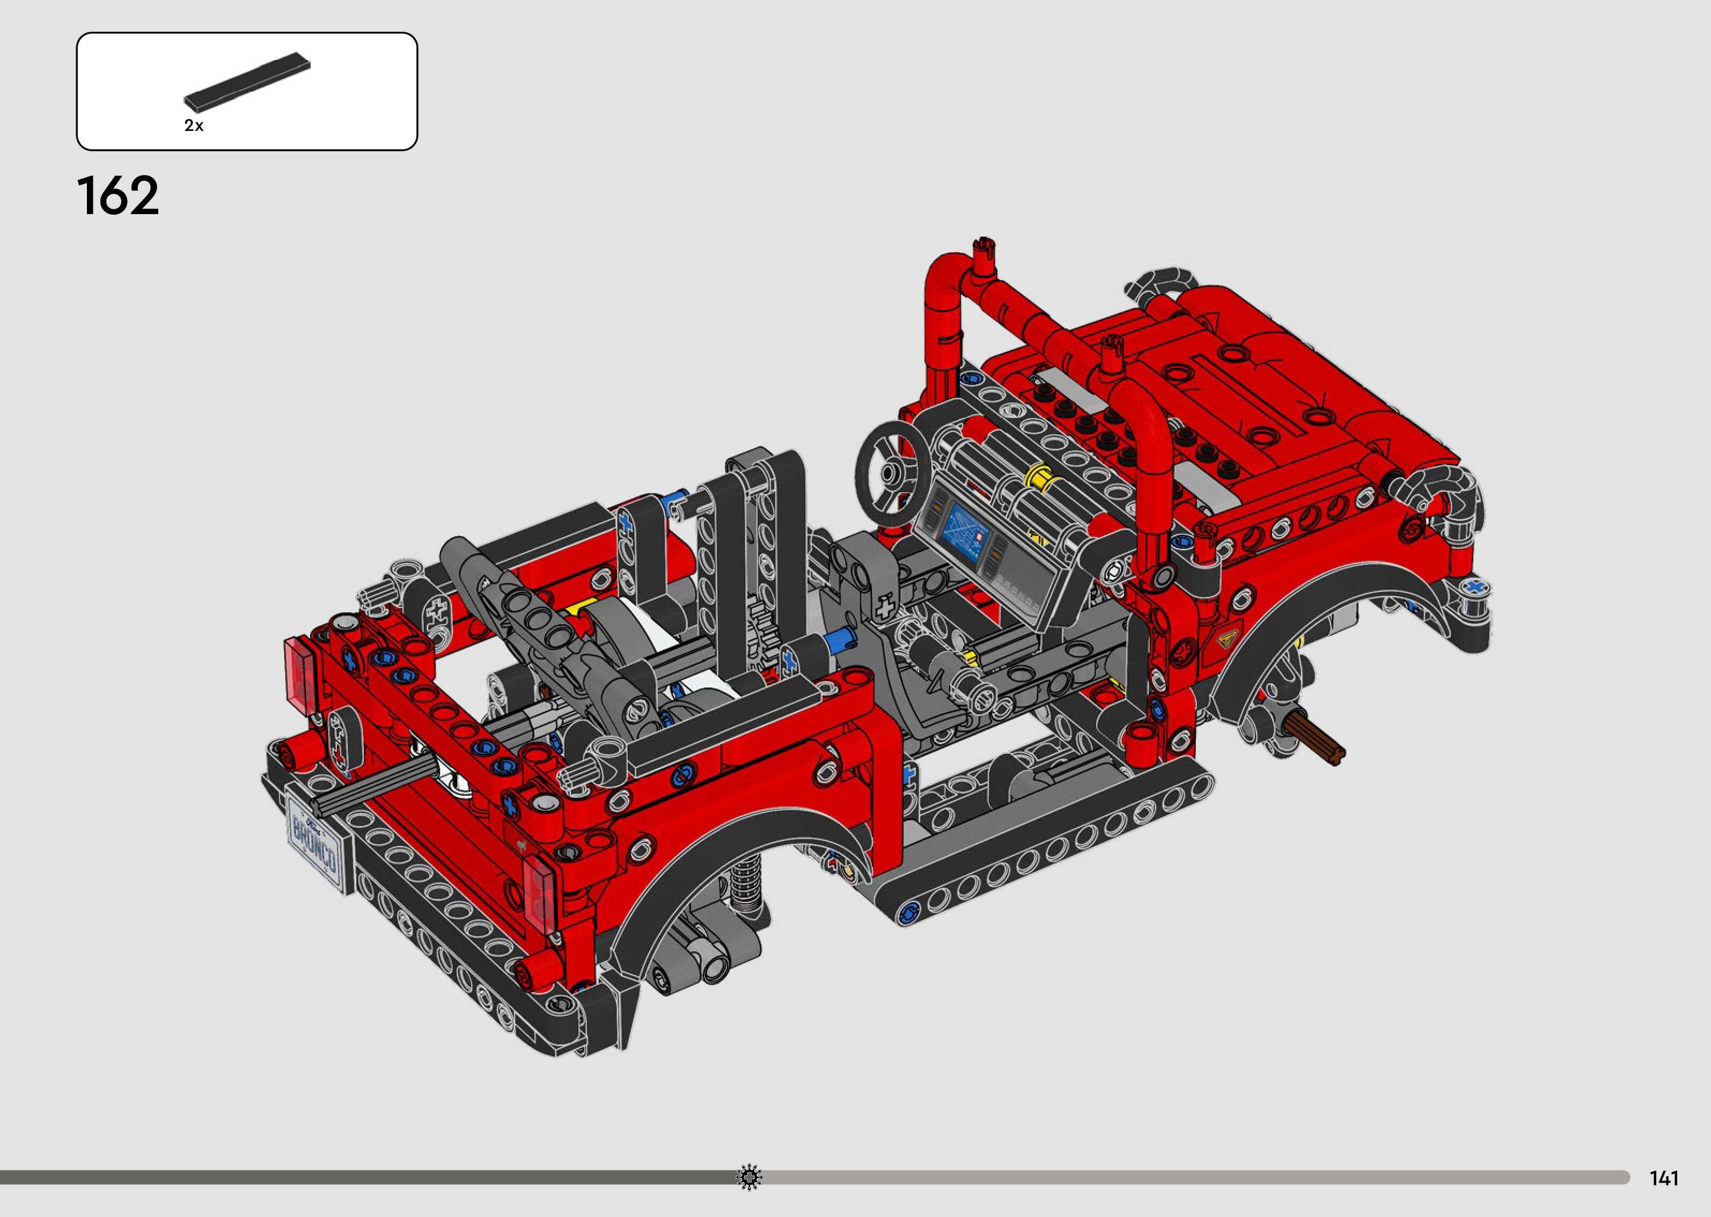
Task: Click the blue dashboard screen display
Action: click(x=967, y=533)
